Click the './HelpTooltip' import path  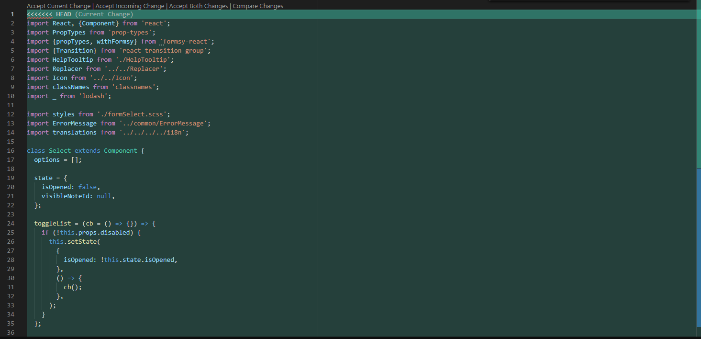point(143,60)
